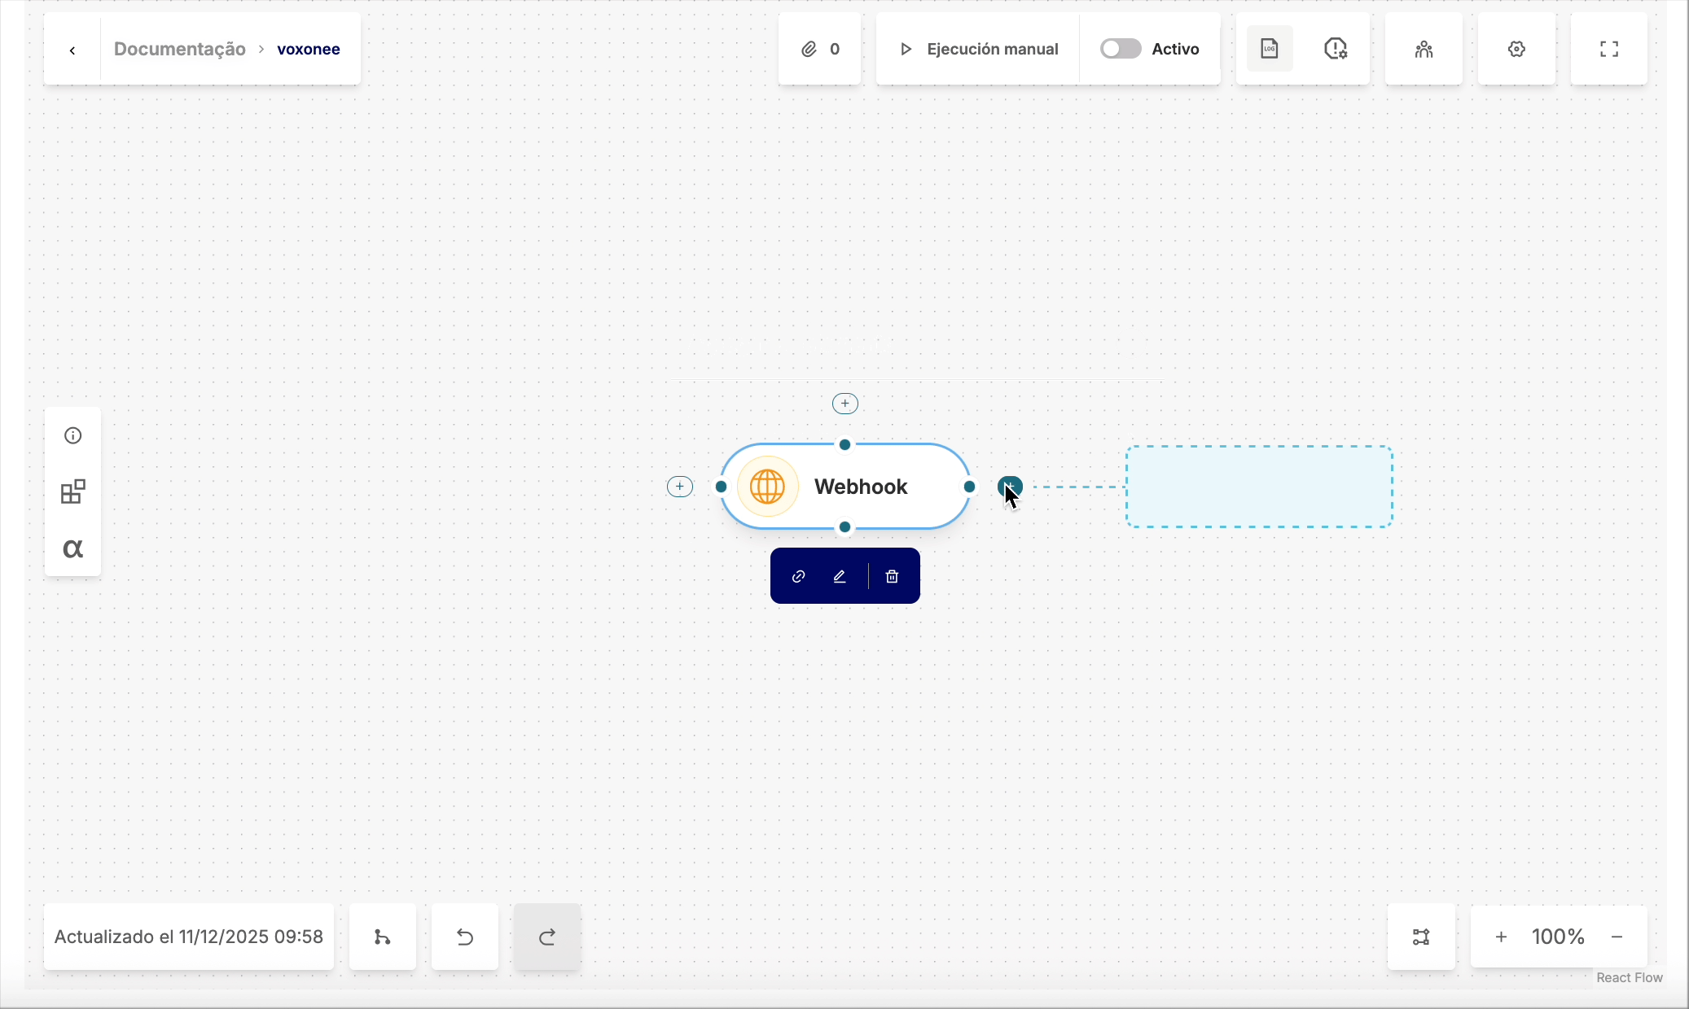Screen dimensions: 1689x1009
Task: Add node left of the Webhook
Action: (x=680, y=487)
